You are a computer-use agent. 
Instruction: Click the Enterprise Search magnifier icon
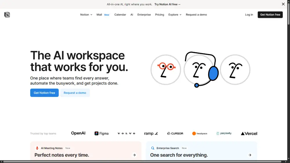click(153, 148)
